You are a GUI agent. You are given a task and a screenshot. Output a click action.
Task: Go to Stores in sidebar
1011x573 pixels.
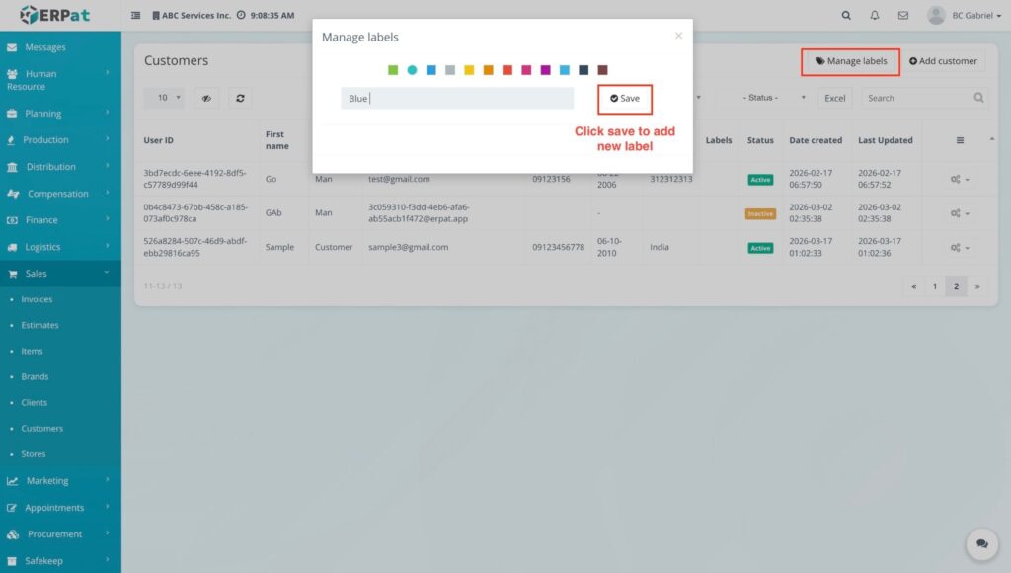click(x=34, y=454)
